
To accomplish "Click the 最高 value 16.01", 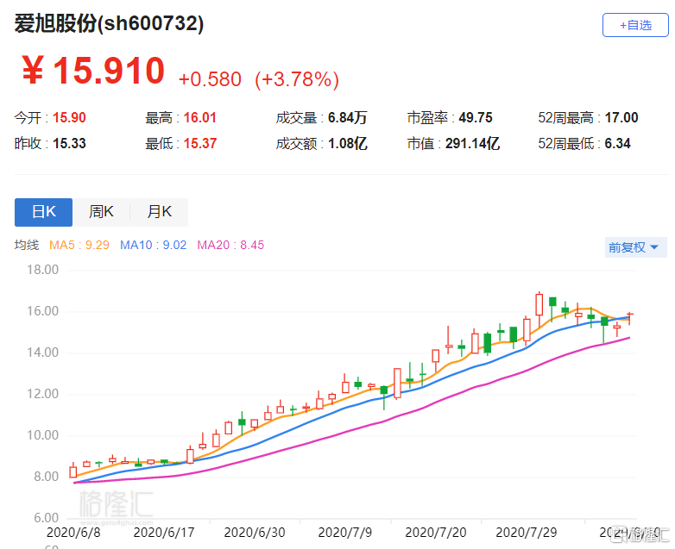I will point(199,117).
